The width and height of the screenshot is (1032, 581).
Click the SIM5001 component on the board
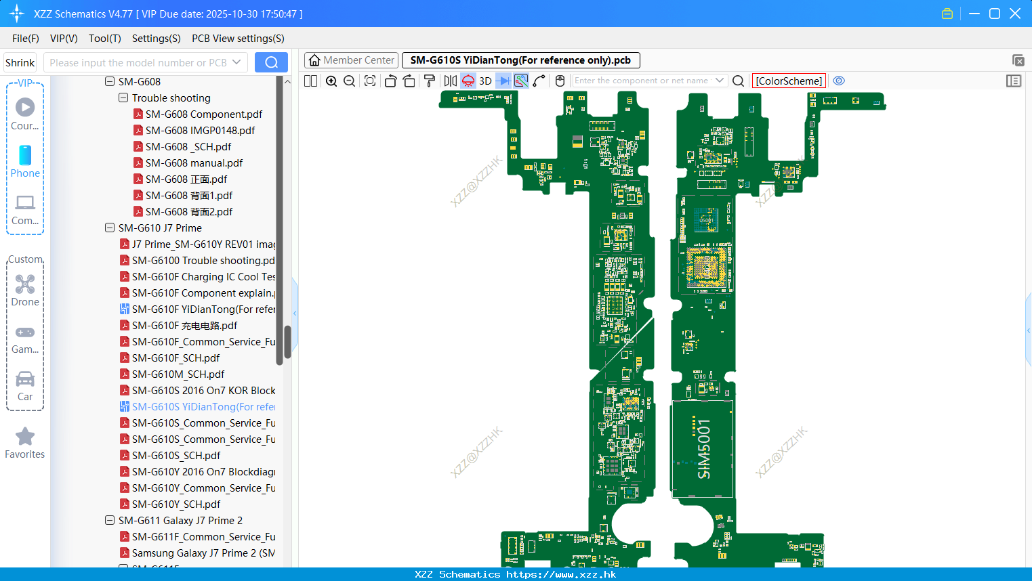[x=703, y=448]
